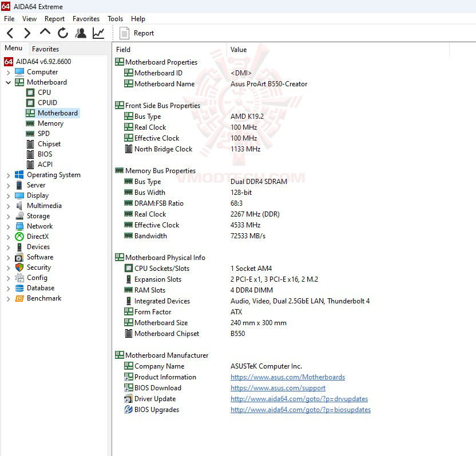This screenshot has height=456, width=476.
Task: Switch to the Menu panel tab
Action: [x=13, y=48]
